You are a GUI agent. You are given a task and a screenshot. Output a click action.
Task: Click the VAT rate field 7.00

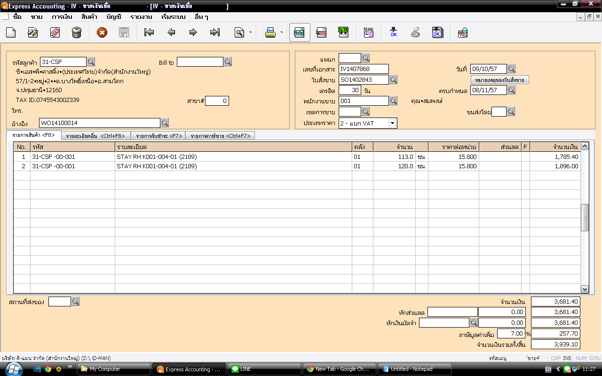pos(511,333)
